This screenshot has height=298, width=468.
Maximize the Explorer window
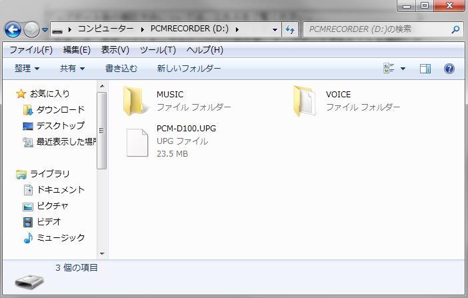coord(425,5)
